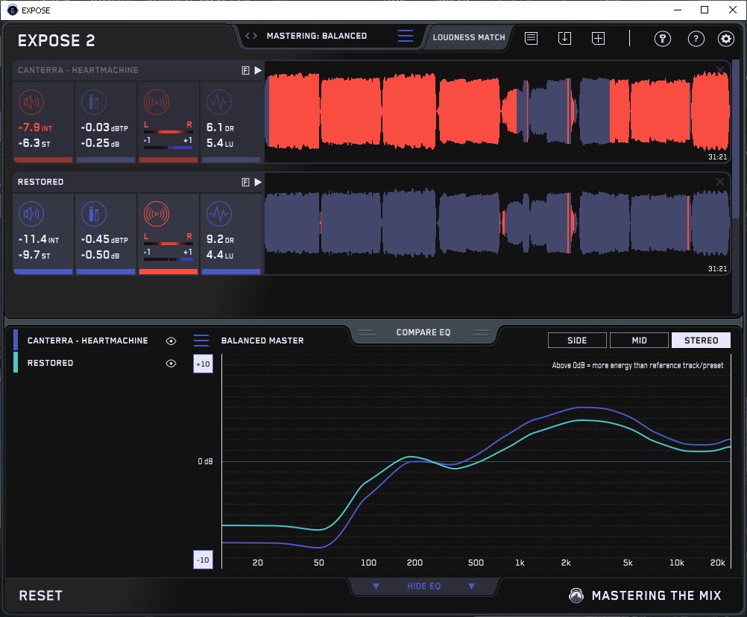Click the peaks icon on Restored track
747x617 pixels.
[94, 215]
